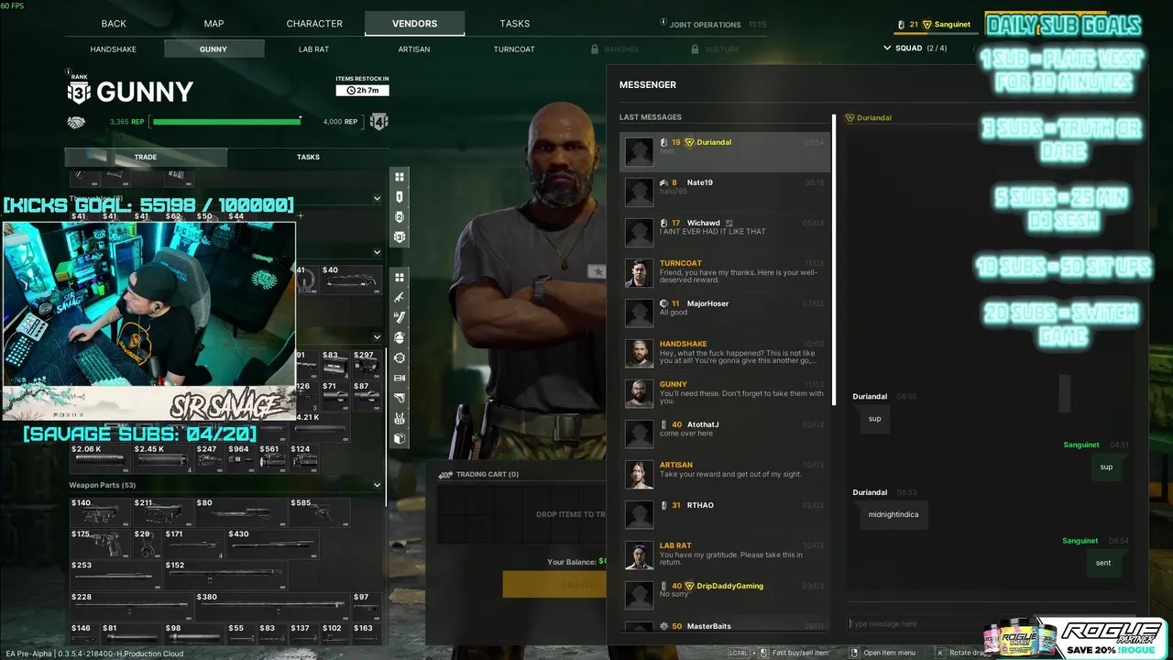Switch to ARTISAN vendor
This screenshot has height=660, width=1173.
click(414, 49)
